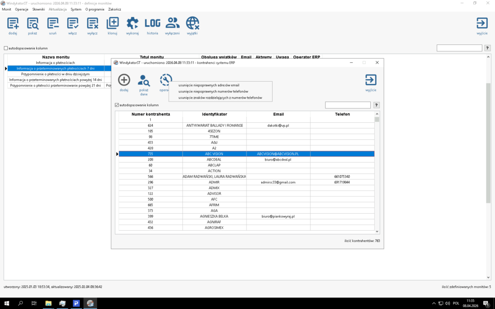This screenshot has width=495, height=309.
Task: Choose 'usunięcie niepoprawnych numerów telefonów' entry
Action: click(213, 91)
